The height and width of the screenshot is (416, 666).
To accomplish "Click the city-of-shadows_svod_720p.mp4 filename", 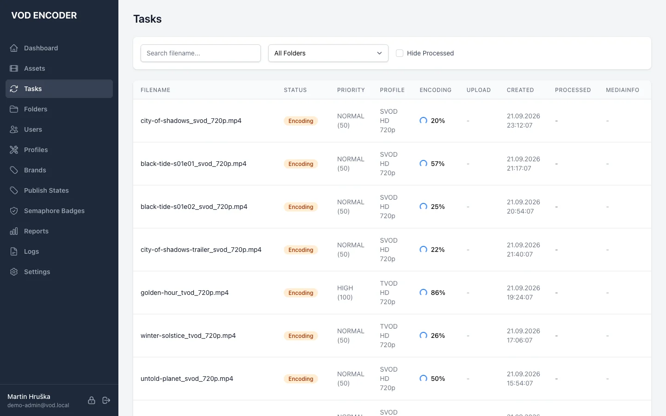I will click(191, 121).
